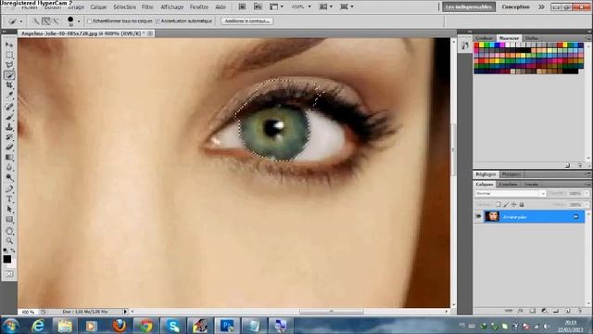Toggle lock all padlock in Layers panel
The height and width of the screenshot is (334, 593).
tap(522, 204)
